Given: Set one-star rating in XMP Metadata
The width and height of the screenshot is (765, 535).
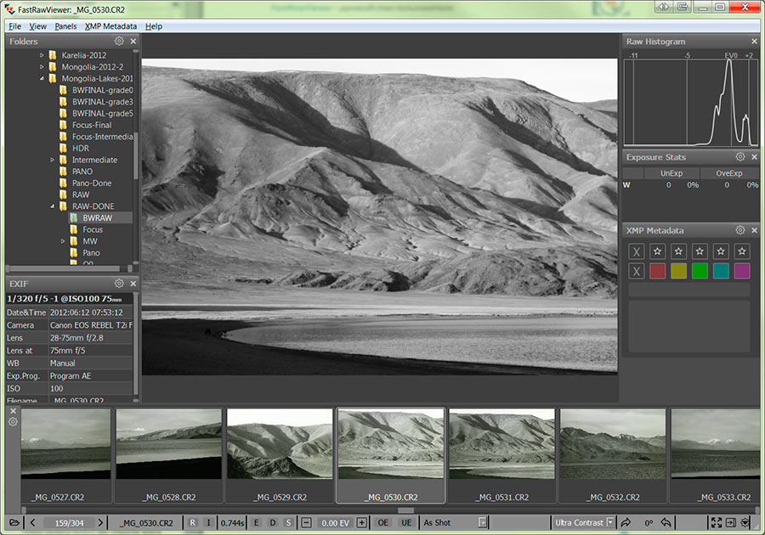Looking at the screenshot, I should 657,251.
